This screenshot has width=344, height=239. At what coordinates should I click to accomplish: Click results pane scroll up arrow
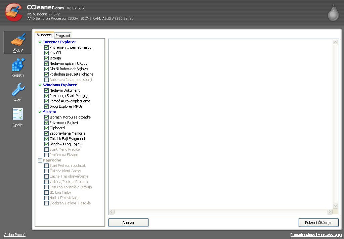(335, 42)
